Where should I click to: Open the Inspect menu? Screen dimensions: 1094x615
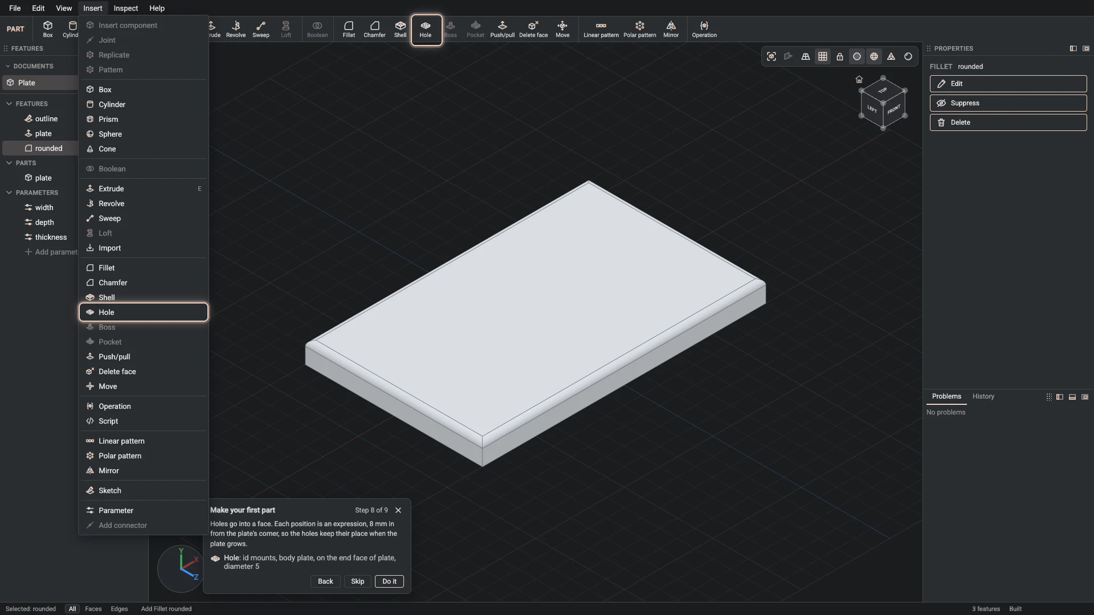point(125,8)
